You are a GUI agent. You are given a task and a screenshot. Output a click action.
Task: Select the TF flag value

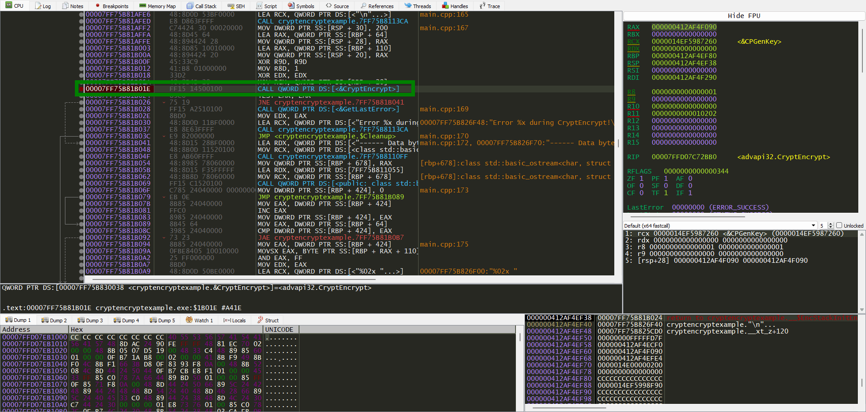click(666, 193)
